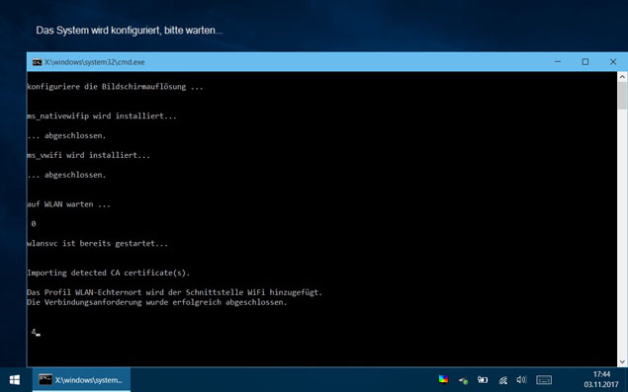Click the cmd.exe icon in the title bar
The height and width of the screenshot is (392, 628).
pyautogui.click(x=37, y=62)
